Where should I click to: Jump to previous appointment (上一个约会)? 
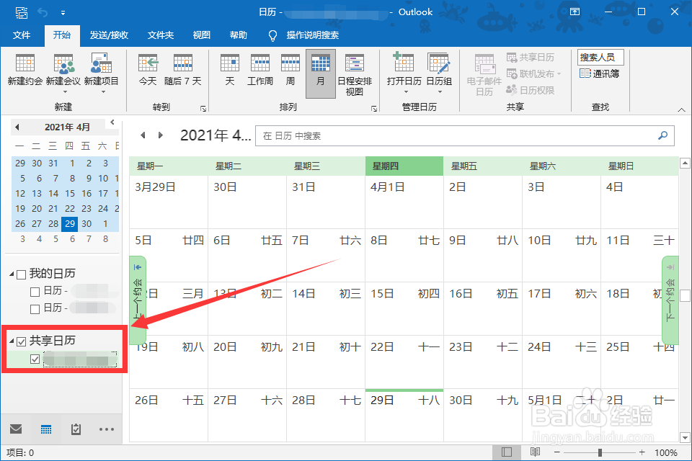pyautogui.click(x=137, y=300)
